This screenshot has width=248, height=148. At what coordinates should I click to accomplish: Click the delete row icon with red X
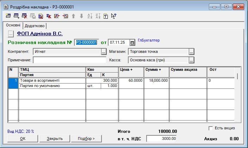(25, 16)
